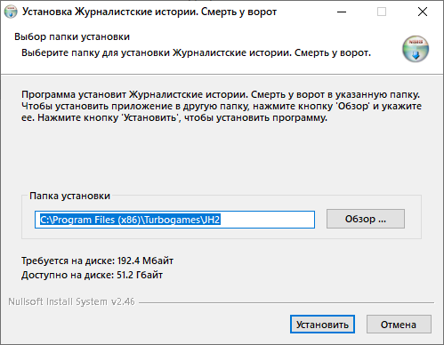Click the 'Доступно на диске: 51.2 Гбайт' line
444x345 pixels.
[92, 275]
